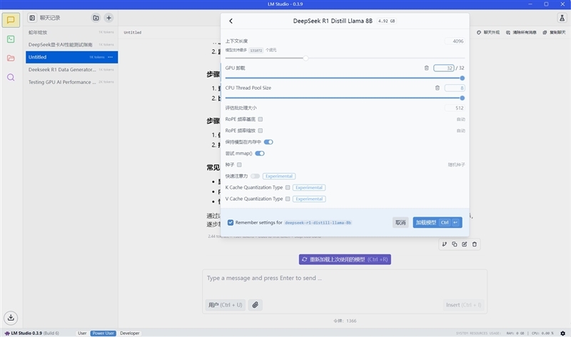Click the Insert (Ctrl + I) button
The image size is (571, 337).
pyautogui.click(x=463, y=305)
